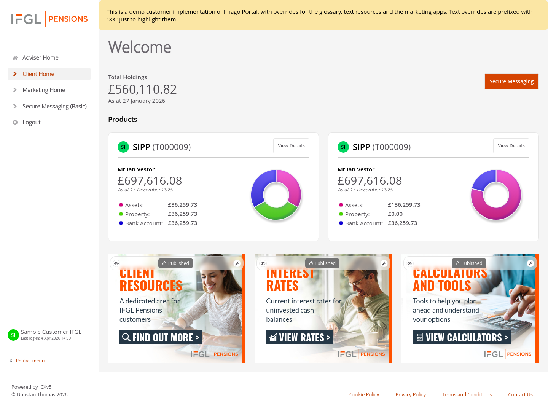Open wrench settings on Interest Rates banner
This screenshot has height=410, width=548.
pos(384,263)
